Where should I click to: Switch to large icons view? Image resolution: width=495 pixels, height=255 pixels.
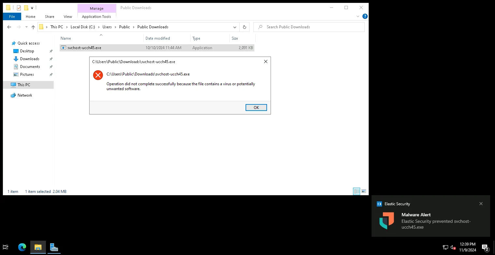click(364, 191)
